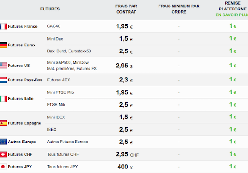Click the 2,95 CHF fee value
This screenshot has width=248, height=173.
pyautogui.click(x=127, y=154)
